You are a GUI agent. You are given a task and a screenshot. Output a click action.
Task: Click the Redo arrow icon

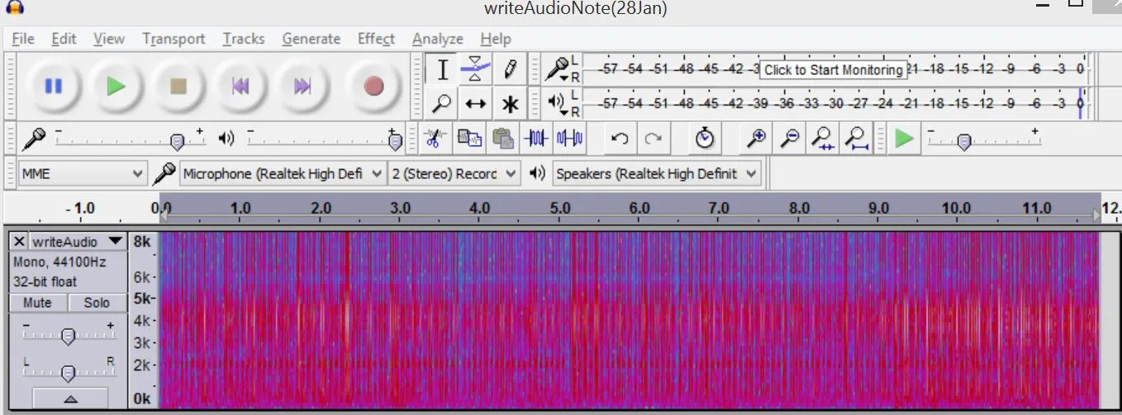point(654,139)
